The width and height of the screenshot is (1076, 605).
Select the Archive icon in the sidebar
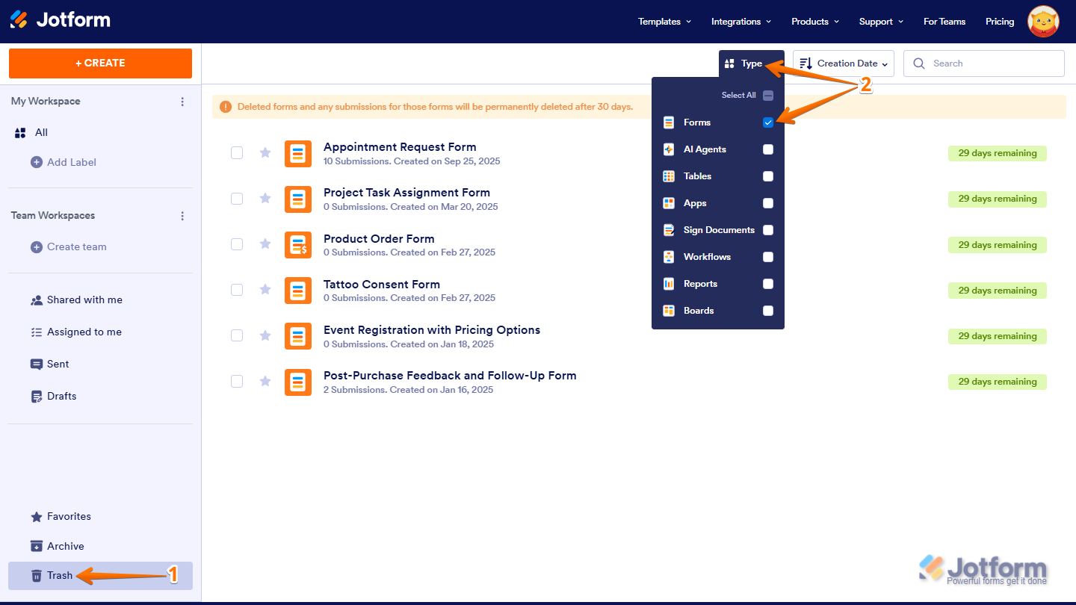pyautogui.click(x=36, y=546)
